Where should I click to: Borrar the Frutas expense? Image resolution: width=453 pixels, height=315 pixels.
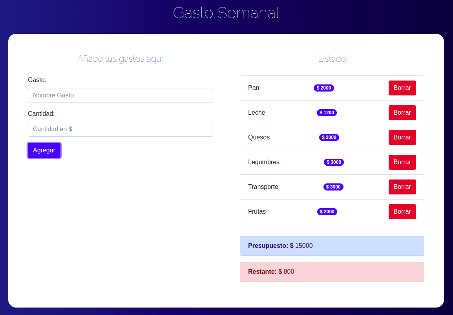(x=402, y=212)
